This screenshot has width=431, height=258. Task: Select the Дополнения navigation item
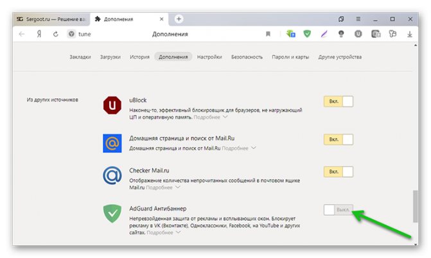173,57
